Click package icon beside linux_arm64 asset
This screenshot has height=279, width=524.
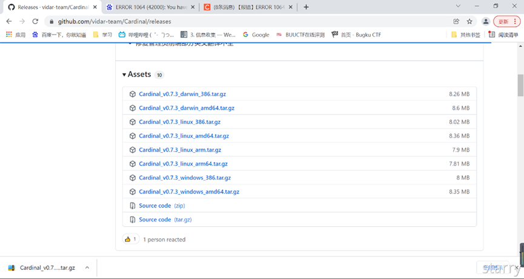pyautogui.click(x=133, y=164)
